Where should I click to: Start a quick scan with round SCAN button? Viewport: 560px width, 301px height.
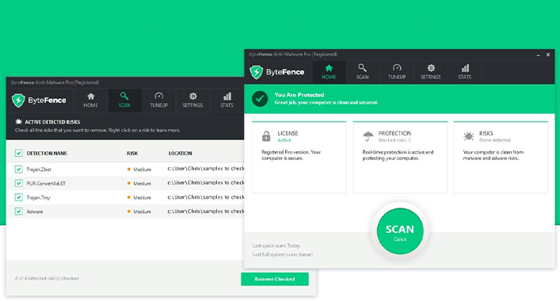click(400, 231)
